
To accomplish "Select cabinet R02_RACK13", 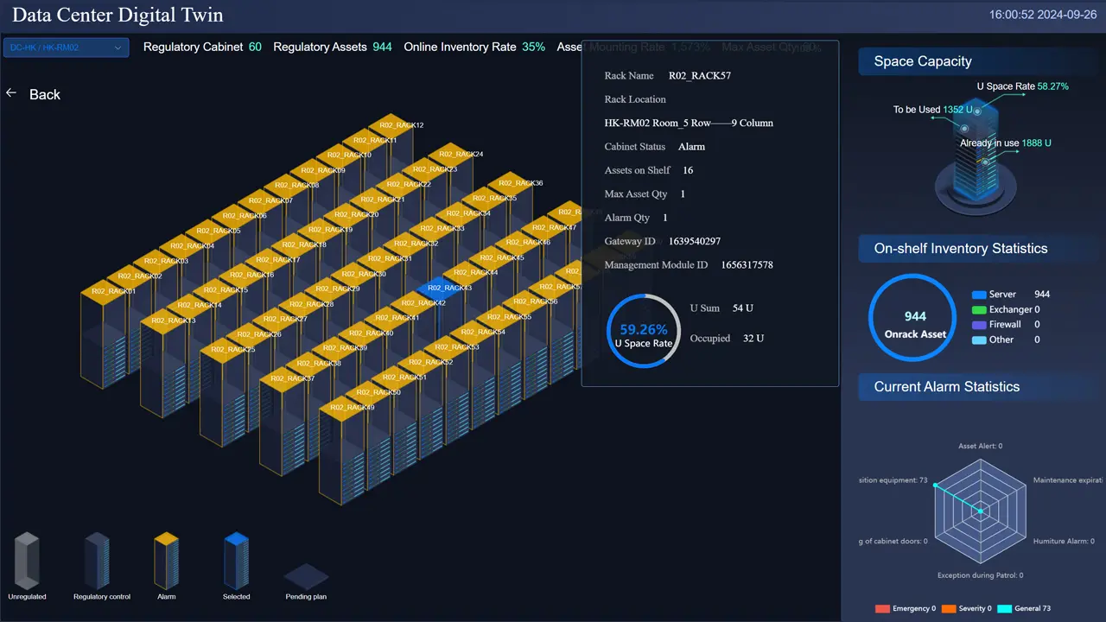I will [x=173, y=321].
